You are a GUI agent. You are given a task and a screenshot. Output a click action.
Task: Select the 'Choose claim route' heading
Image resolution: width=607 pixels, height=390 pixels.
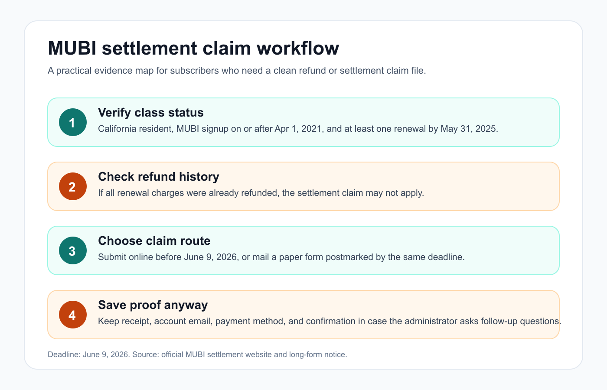coord(154,241)
